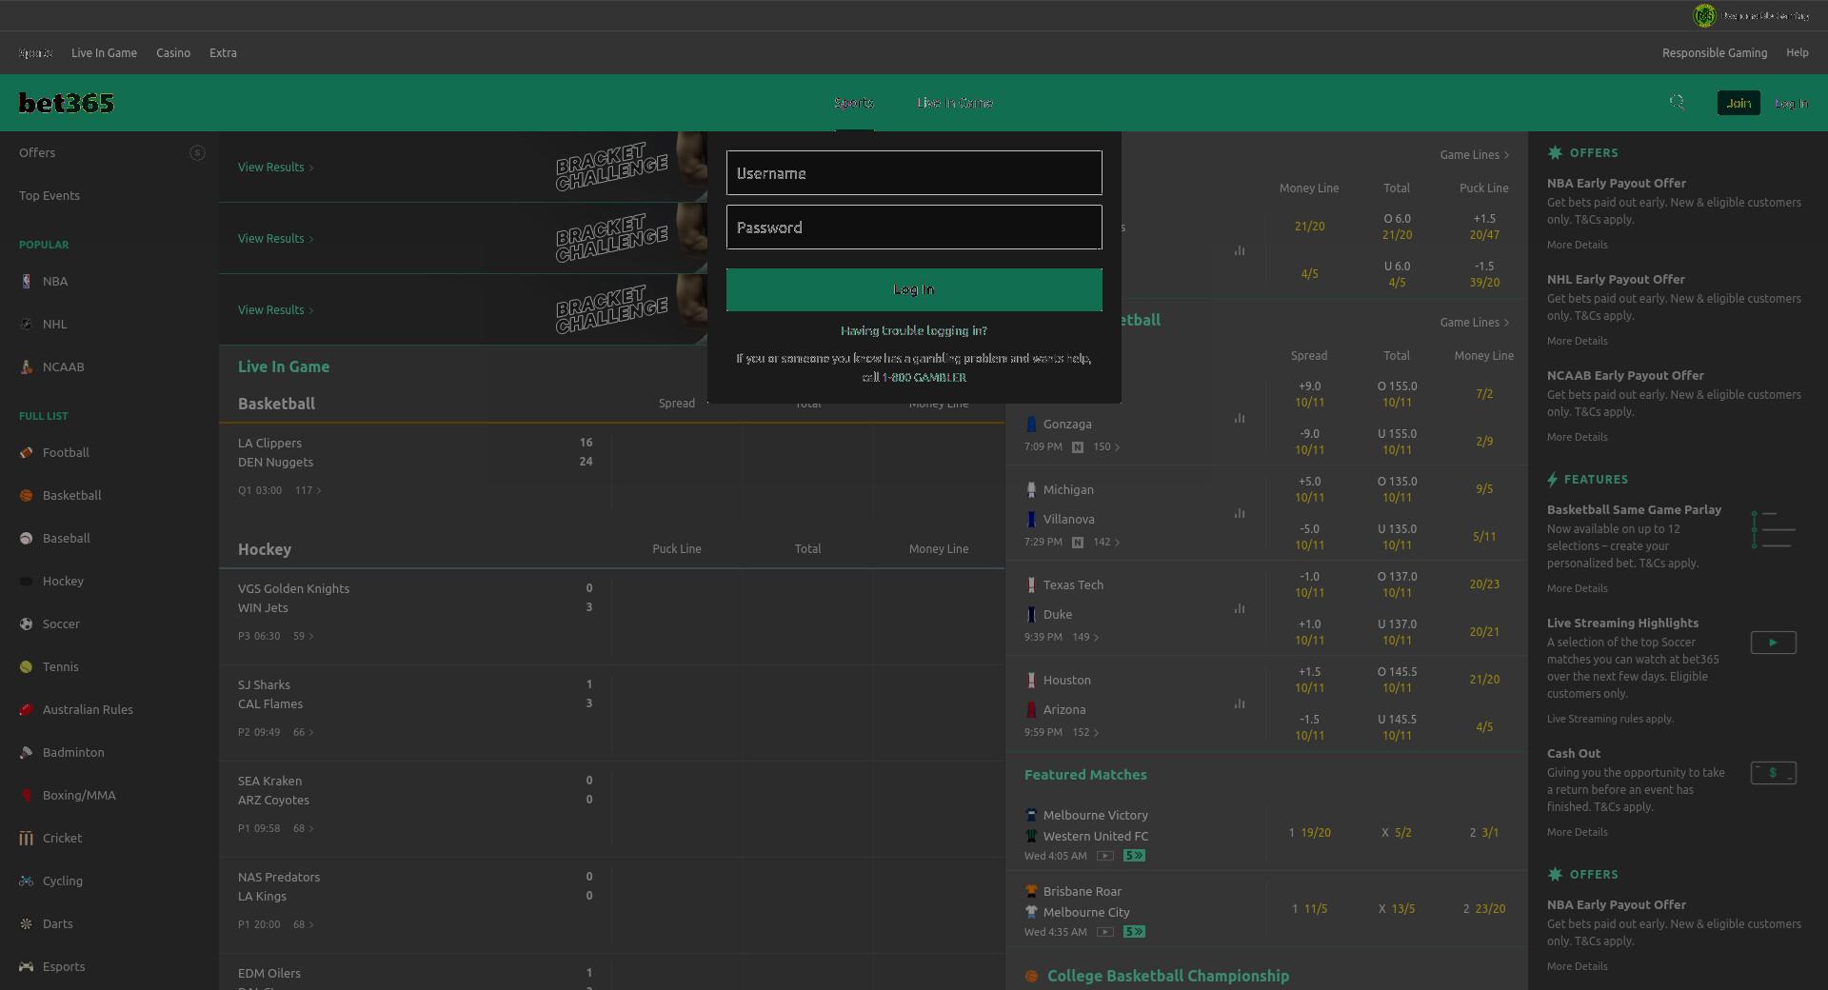Viewport: 1828px width, 990px height.
Task: Open Top Events in sidebar
Action: [x=50, y=195]
